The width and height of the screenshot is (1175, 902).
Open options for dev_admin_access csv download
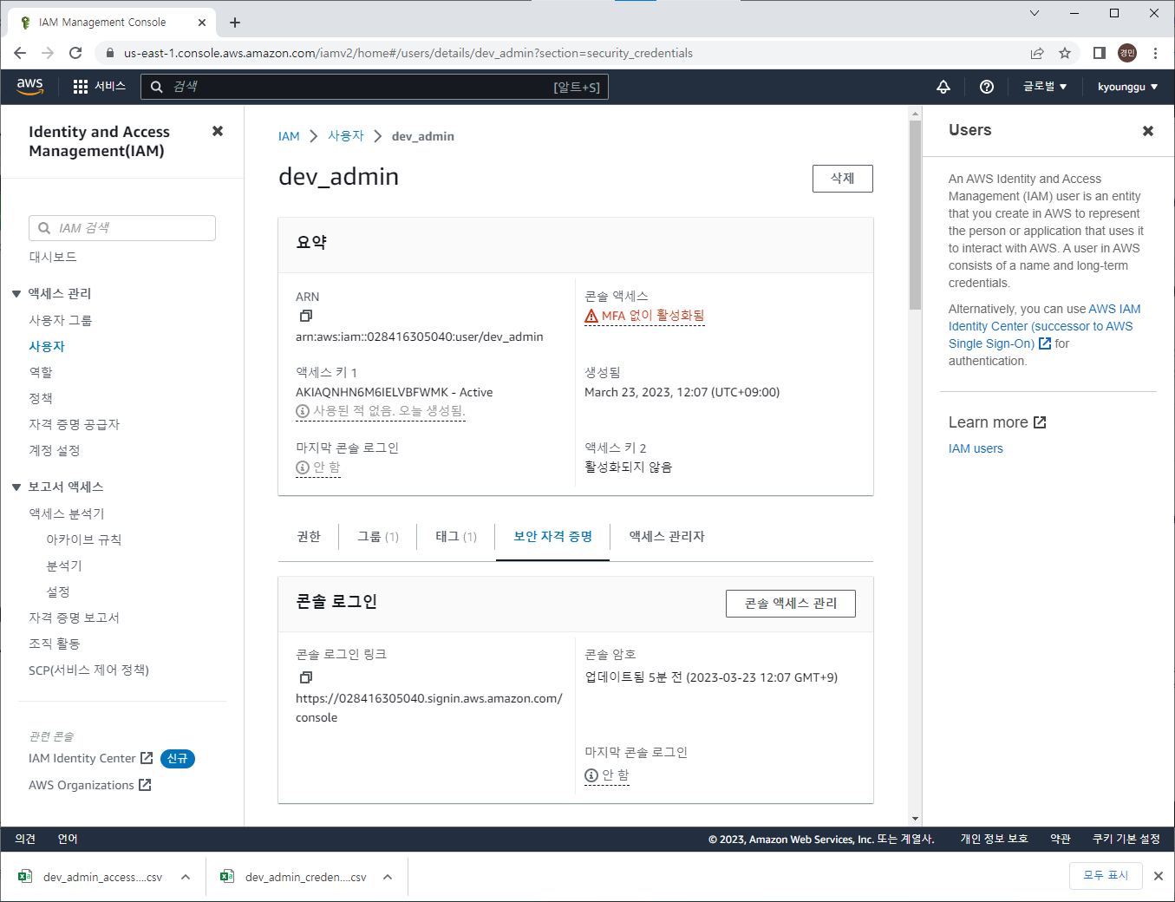tap(186, 877)
